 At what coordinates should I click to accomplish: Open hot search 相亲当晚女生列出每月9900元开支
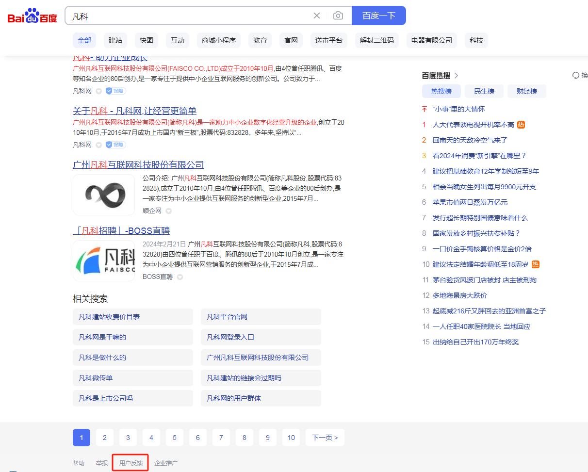[x=485, y=187]
